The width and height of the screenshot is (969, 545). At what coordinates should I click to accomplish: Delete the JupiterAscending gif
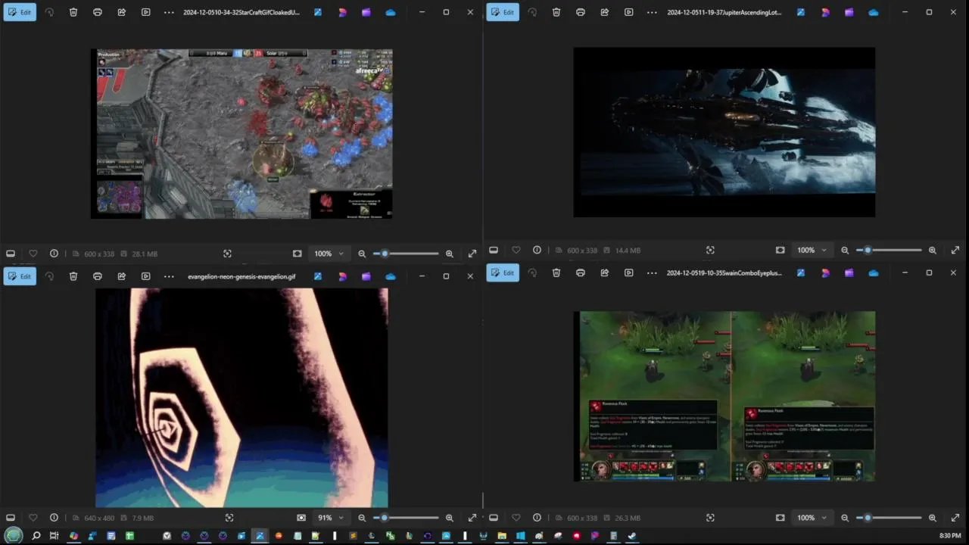pos(556,12)
